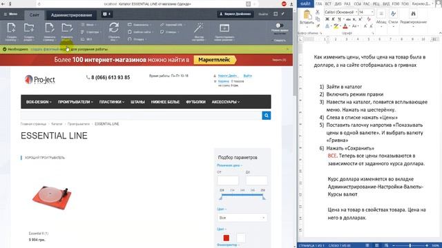442x248 pixels.
Task: Click the red turntable product thumbnail
Action: coord(52,198)
